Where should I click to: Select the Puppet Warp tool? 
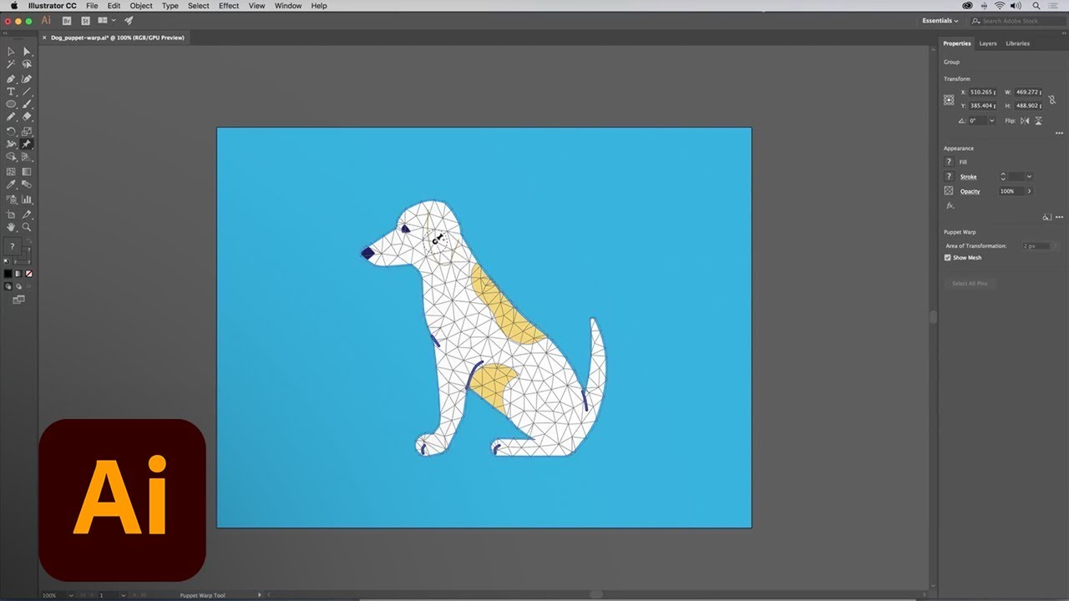pos(26,144)
